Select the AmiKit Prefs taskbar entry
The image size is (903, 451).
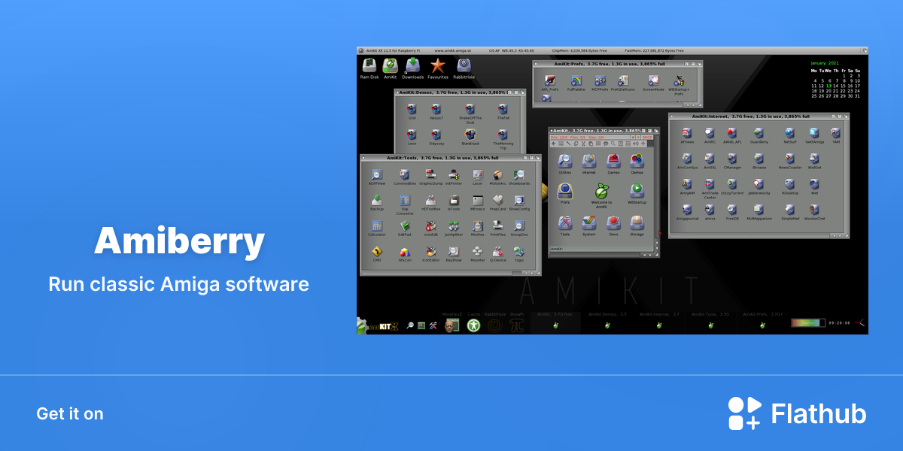click(762, 322)
